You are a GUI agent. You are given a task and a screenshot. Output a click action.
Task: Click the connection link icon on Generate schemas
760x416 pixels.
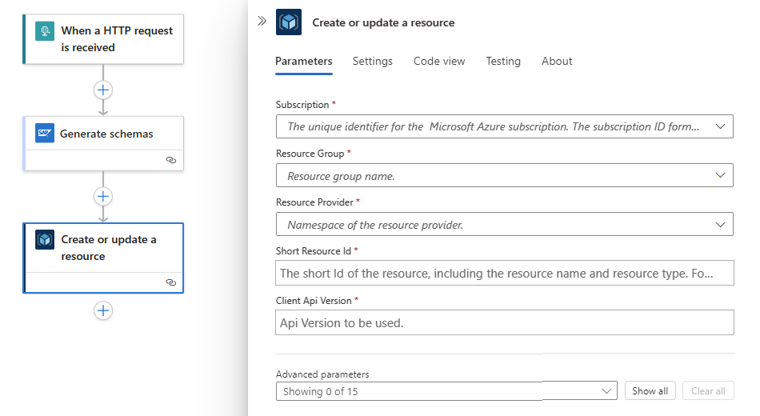click(x=170, y=160)
